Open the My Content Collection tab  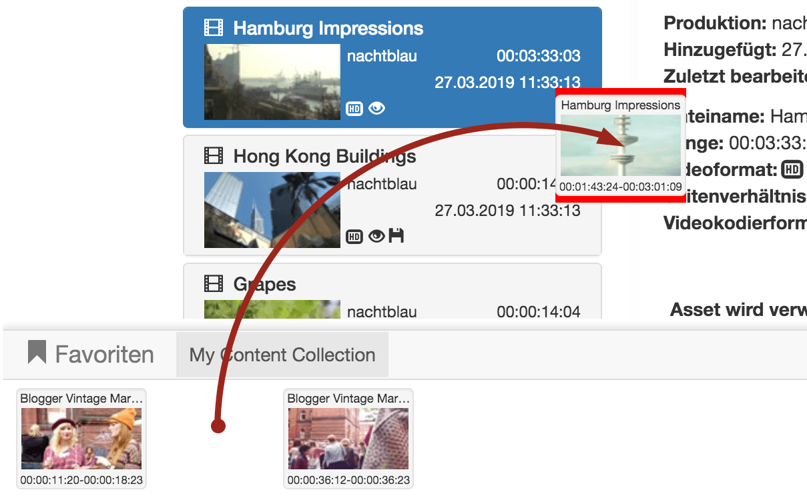(x=282, y=355)
